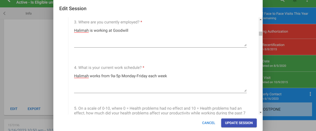Viewport: 316px width, 131px height.
Task: Open the notifications bell icon
Action: [x=295, y=1]
